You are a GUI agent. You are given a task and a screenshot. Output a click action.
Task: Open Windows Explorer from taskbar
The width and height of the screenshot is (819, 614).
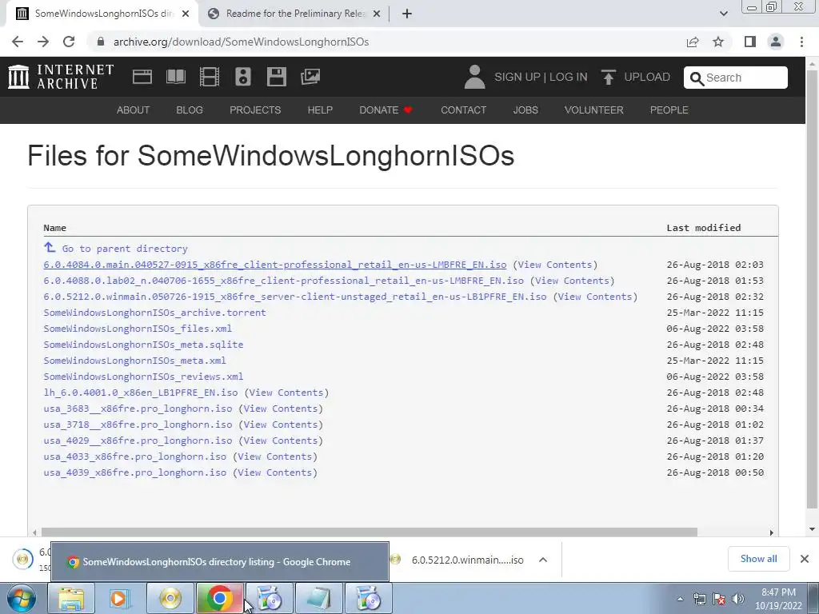[x=71, y=598]
